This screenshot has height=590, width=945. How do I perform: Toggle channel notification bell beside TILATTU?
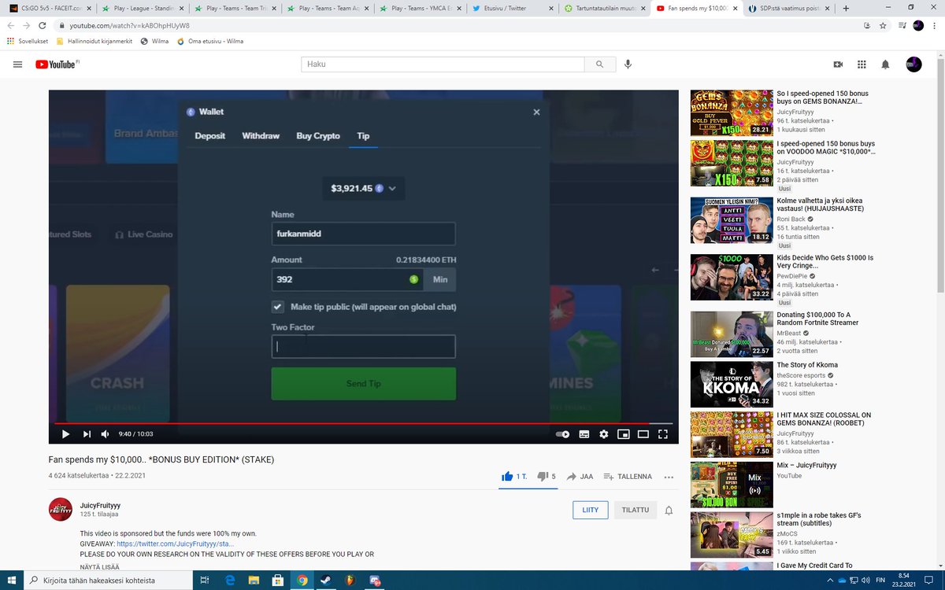pyautogui.click(x=669, y=510)
